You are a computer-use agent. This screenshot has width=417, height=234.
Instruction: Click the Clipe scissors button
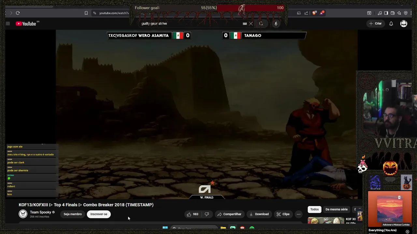283,214
